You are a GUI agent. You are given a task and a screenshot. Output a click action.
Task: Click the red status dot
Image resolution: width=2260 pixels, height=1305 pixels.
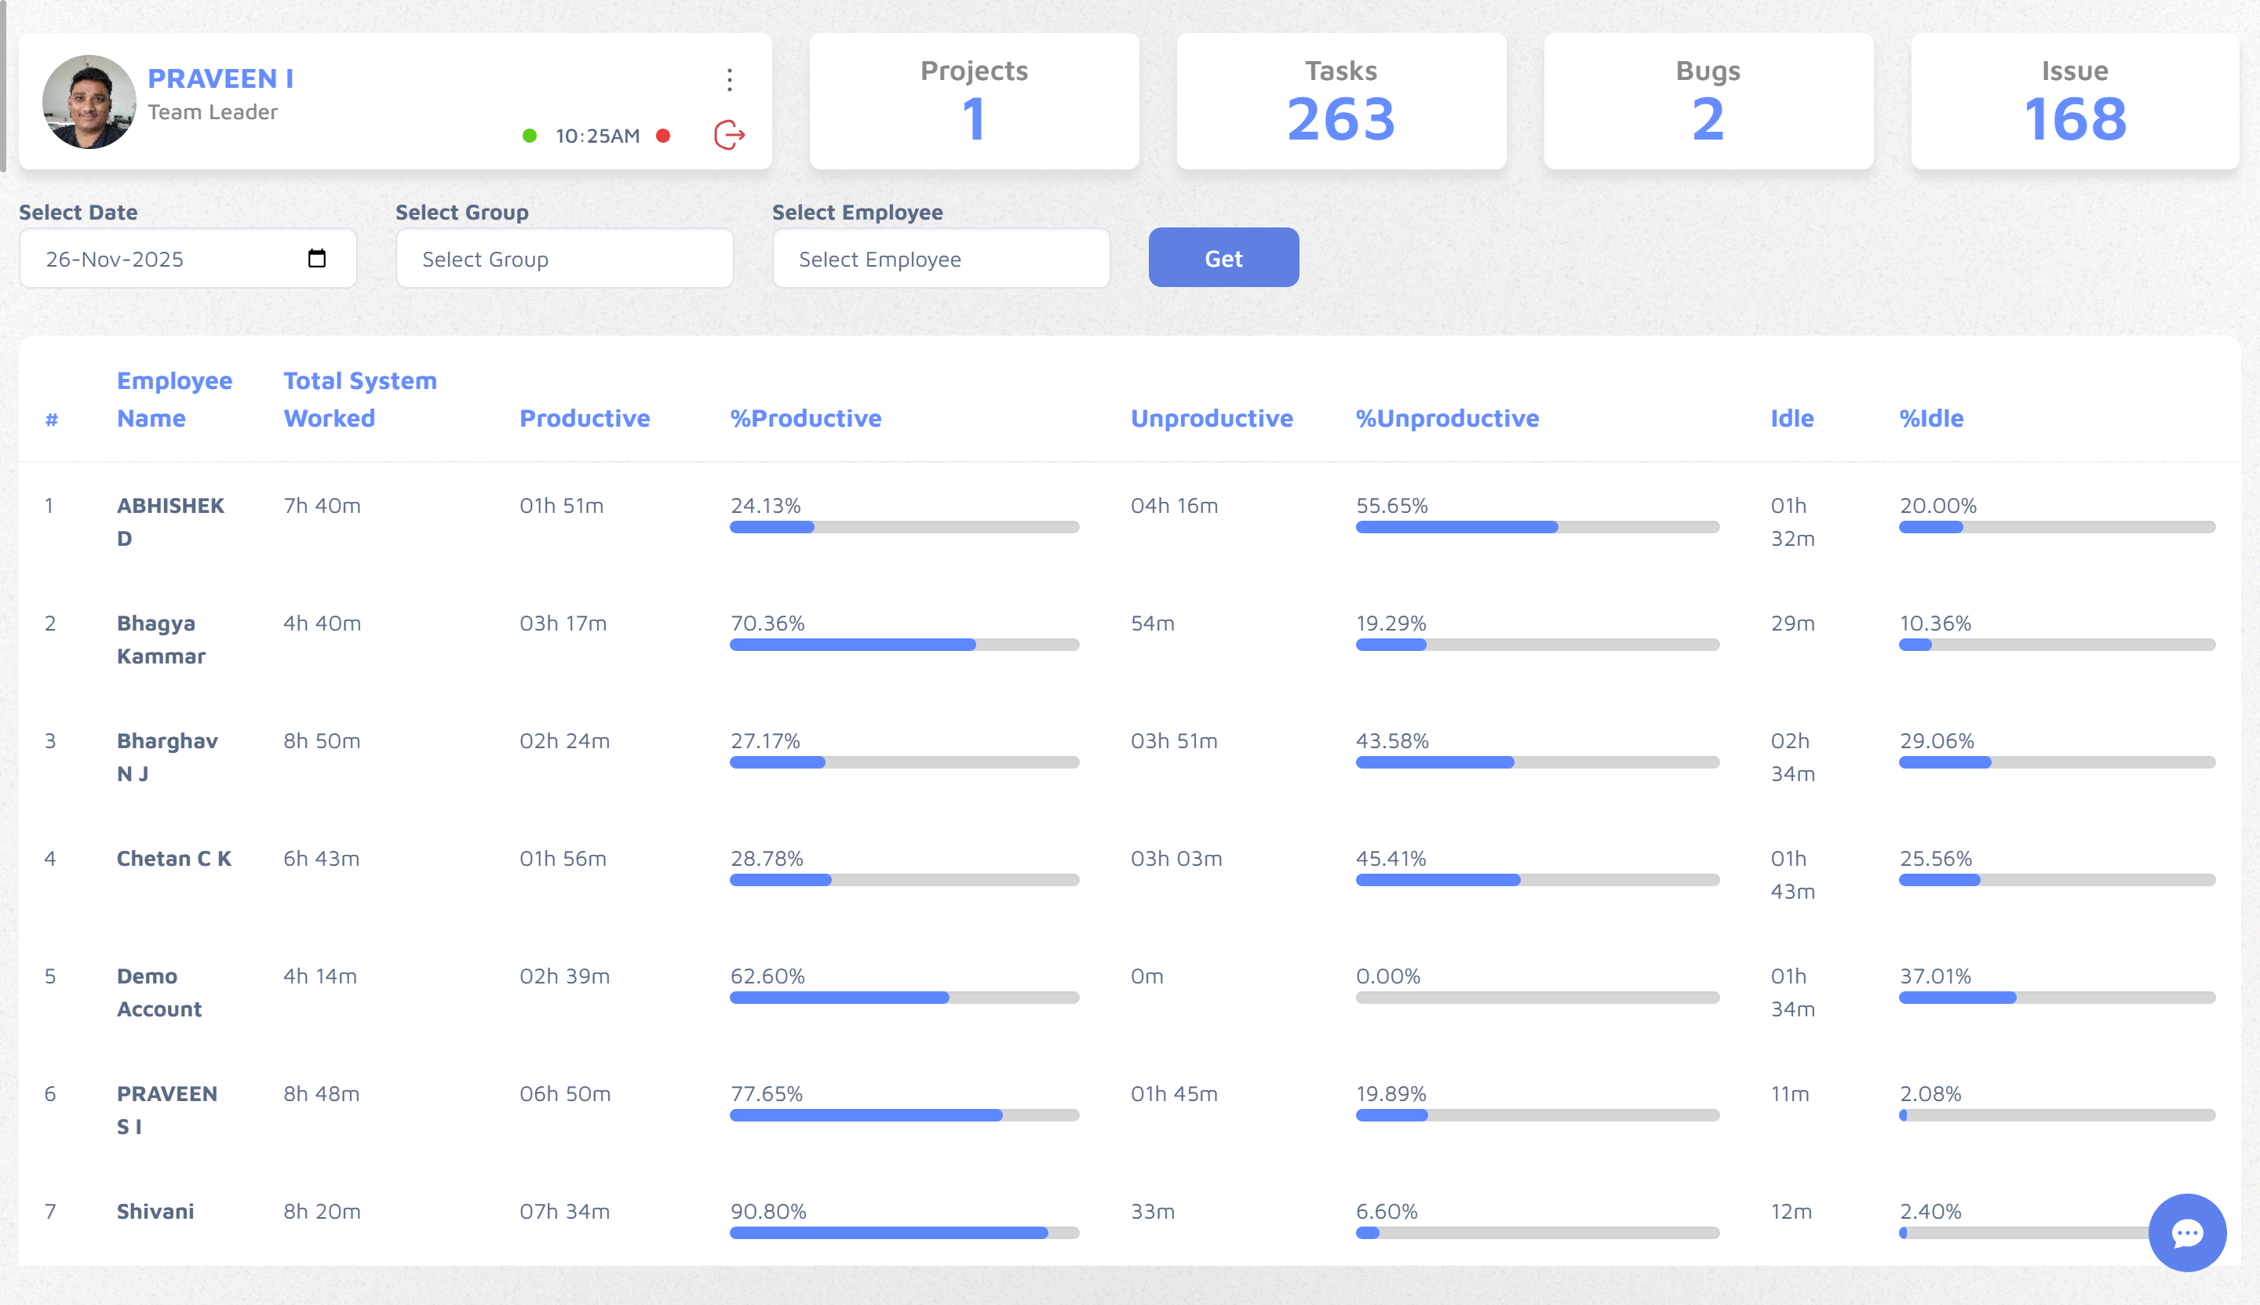[x=664, y=136]
